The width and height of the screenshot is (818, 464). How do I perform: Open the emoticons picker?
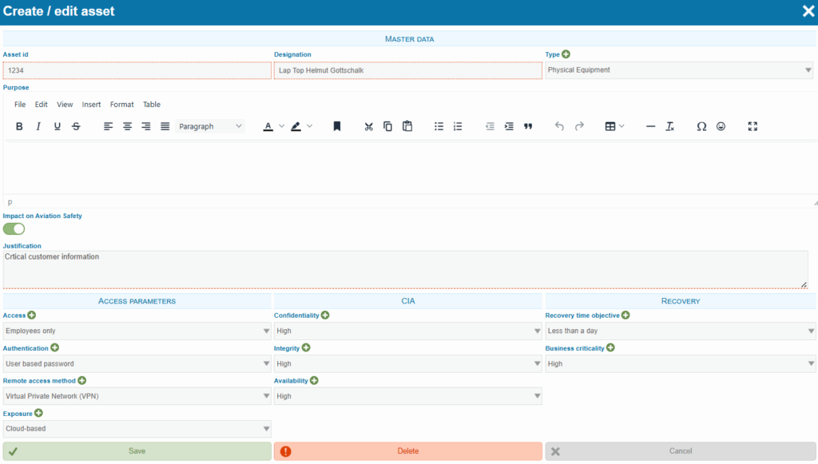[x=721, y=126]
